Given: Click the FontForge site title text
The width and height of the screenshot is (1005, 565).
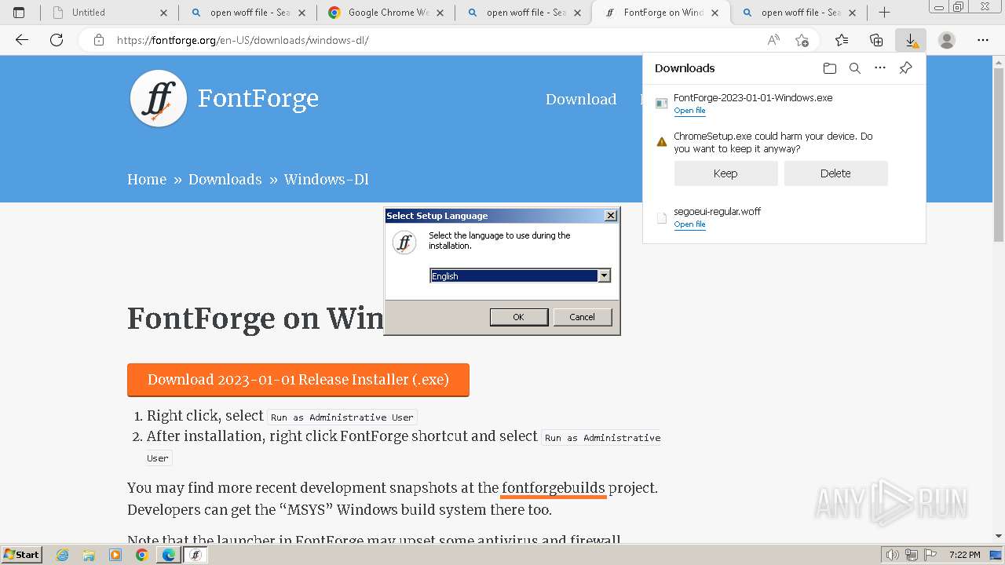Looking at the screenshot, I should (x=258, y=98).
